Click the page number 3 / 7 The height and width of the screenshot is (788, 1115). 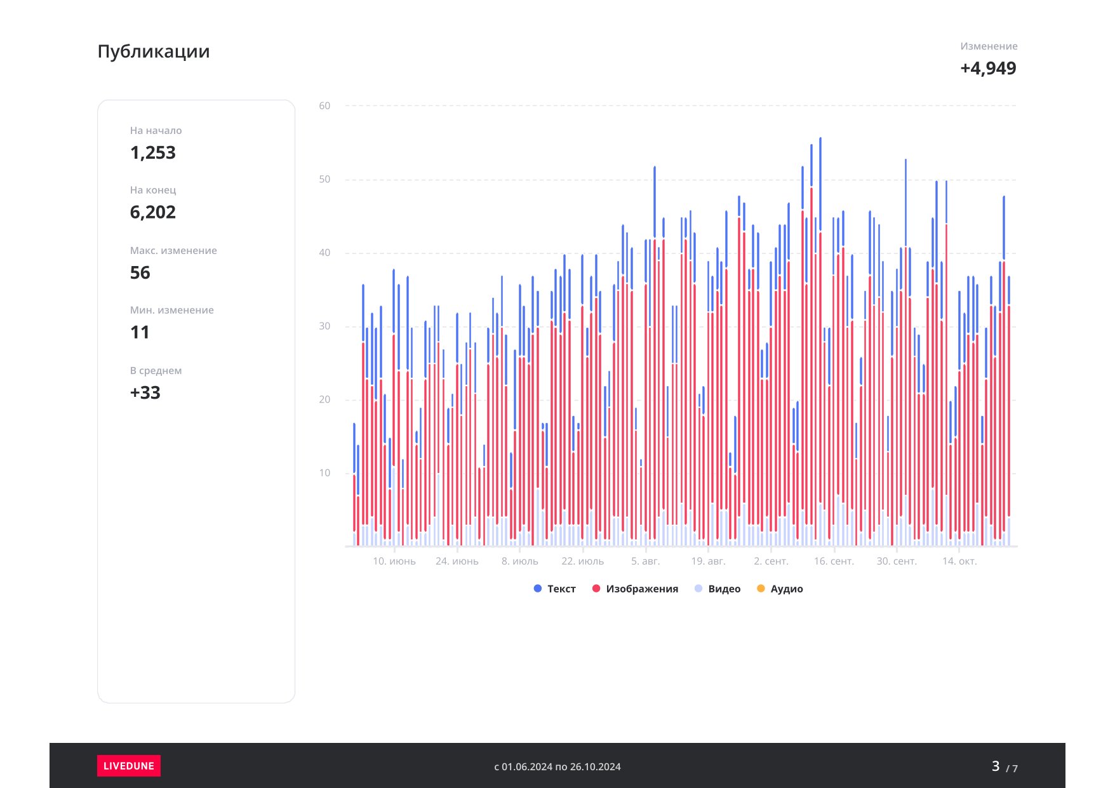pos(1005,766)
